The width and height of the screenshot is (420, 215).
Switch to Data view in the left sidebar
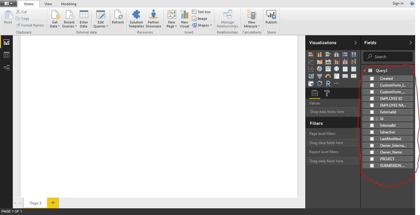(6, 55)
